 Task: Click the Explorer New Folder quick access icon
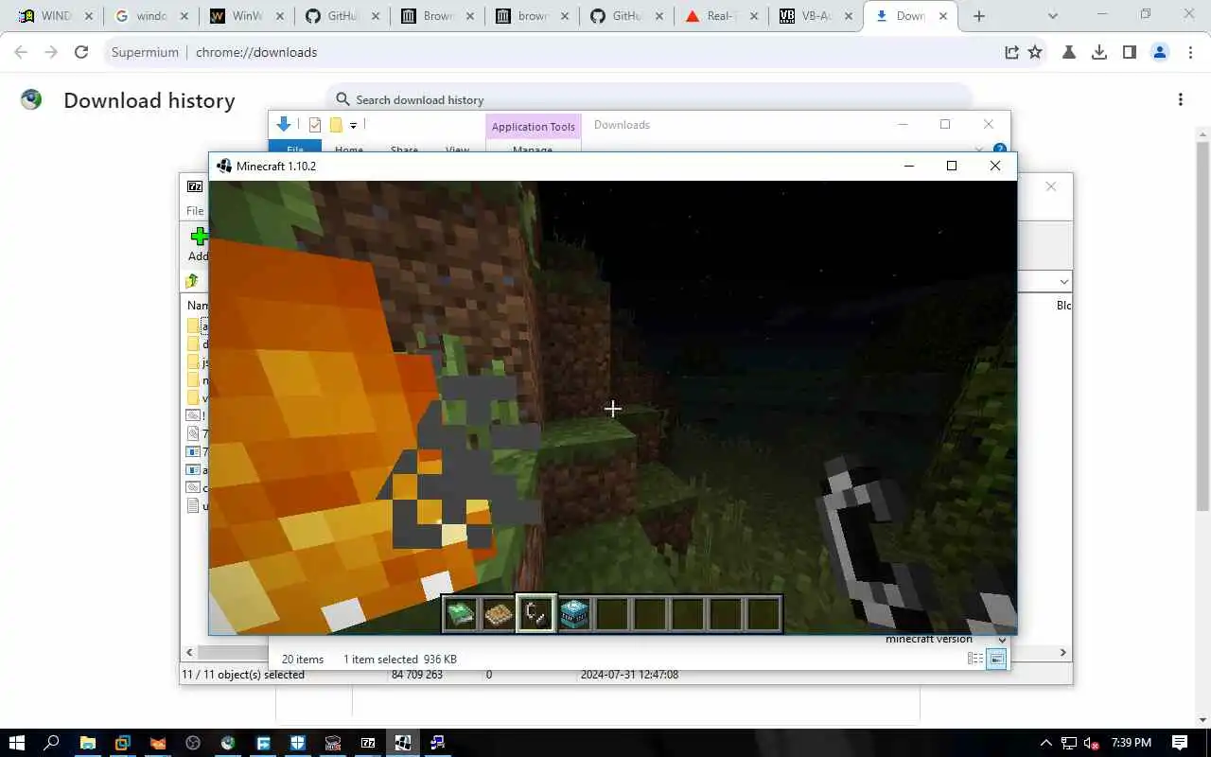click(x=335, y=125)
